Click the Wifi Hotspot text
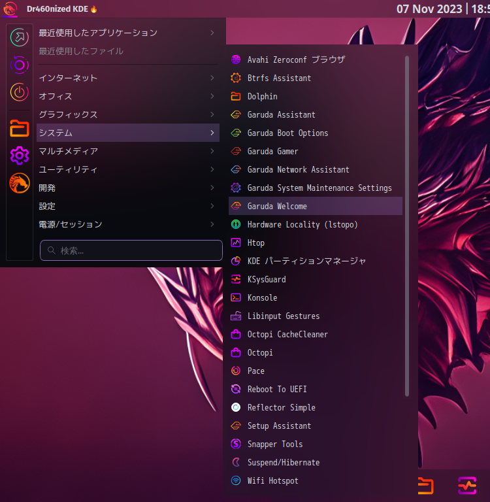The width and height of the screenshot is (490, 502). pyautogui.click(x=272, y=480)
